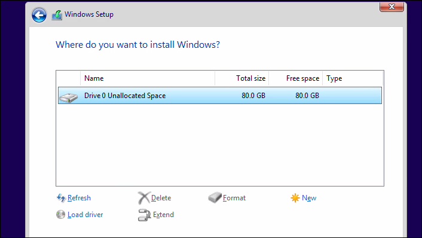
Task: Click the Delete X icon
Action: pyautogui.click(x=143, y=198)
